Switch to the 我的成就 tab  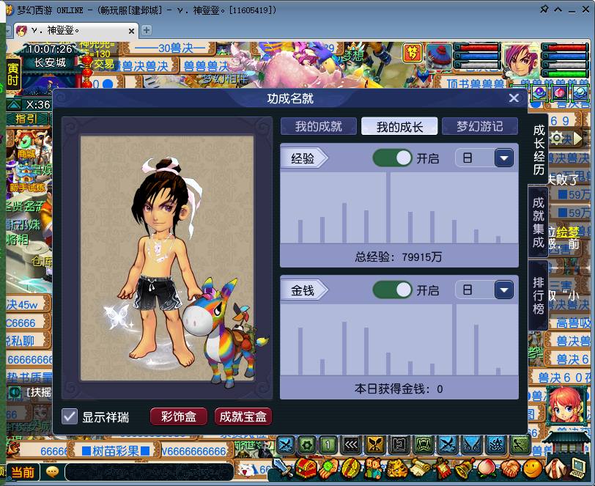pos(319,126)
